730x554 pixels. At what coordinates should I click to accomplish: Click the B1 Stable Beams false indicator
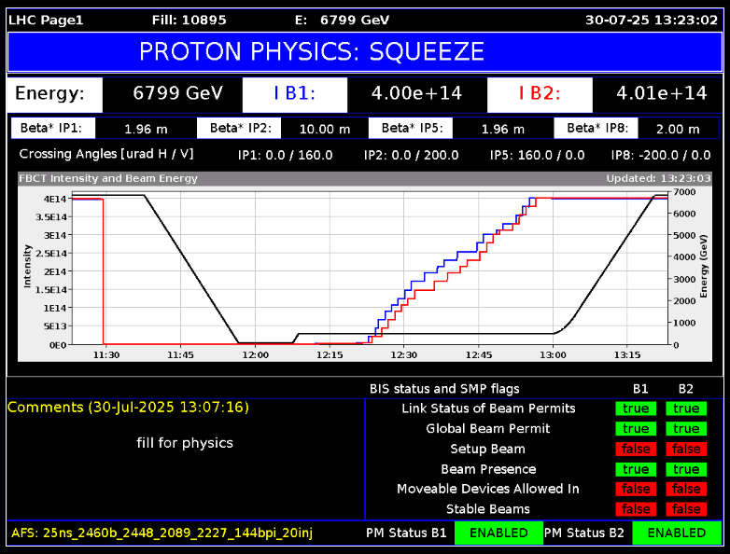click(636, 509)
